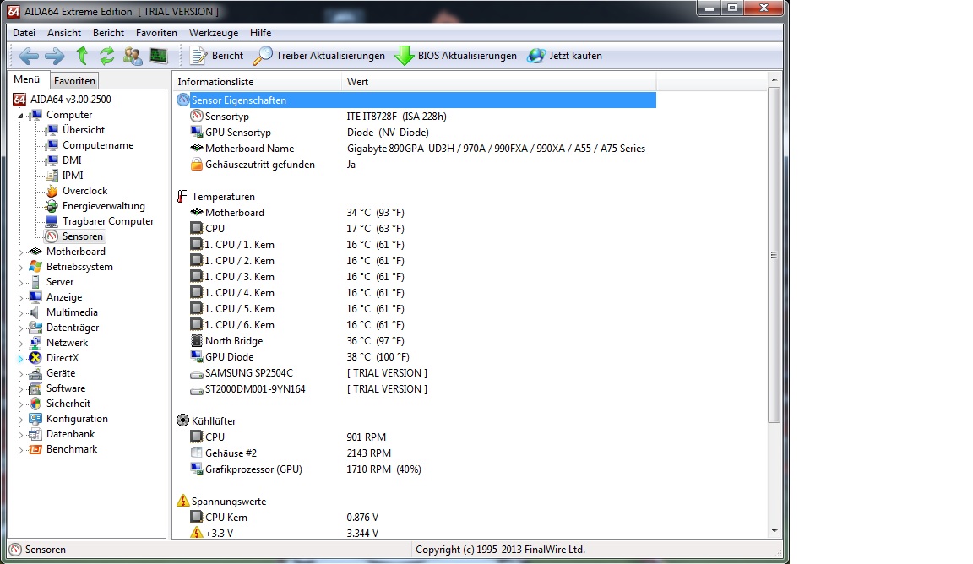
Task: Click the Back arrow toolbar icon
Action: (x=29, y=56)
